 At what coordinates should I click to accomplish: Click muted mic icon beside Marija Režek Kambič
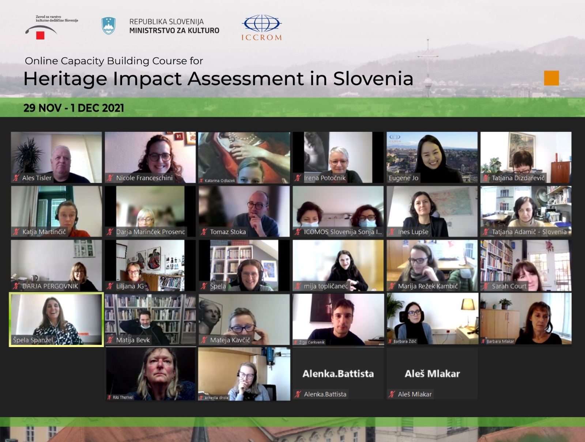tap(392, 286)
